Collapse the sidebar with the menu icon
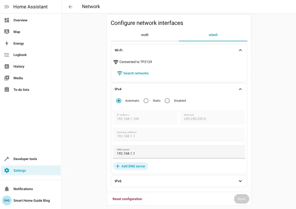The image size is (296, 209). click(x=7, y=6)
